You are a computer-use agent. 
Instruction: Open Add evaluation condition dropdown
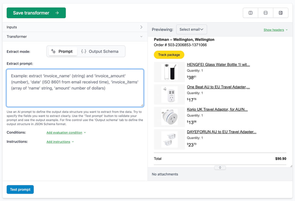point(66,133)
